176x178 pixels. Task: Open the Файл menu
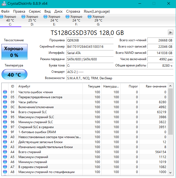point(5,12)
